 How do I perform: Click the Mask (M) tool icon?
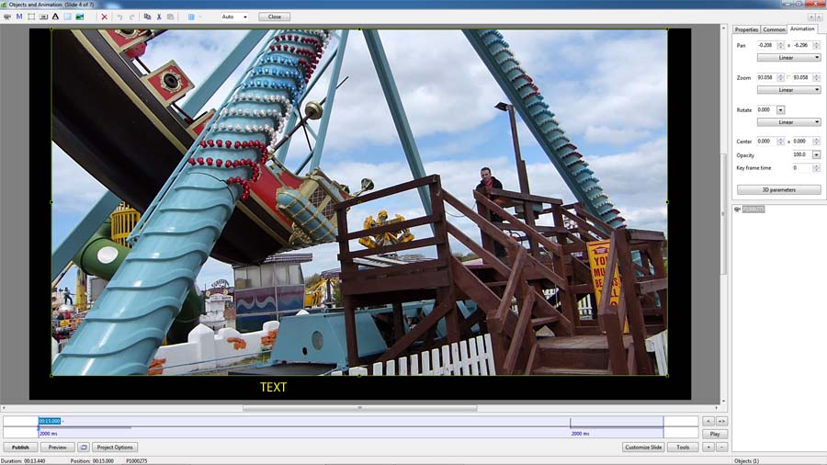(19, 17)
